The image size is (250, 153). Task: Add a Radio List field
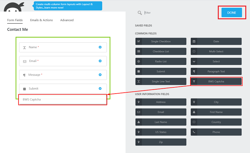(x=161, y=62)
